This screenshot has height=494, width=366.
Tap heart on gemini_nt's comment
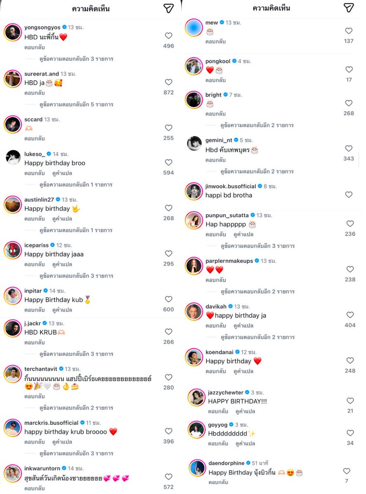pos(349,148)
